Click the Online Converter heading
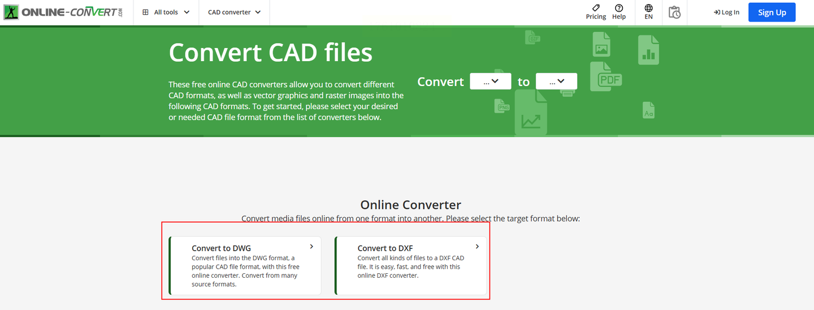Image resolution: width=814 pixels, height=310 pixels. click(x=411, y=205)
